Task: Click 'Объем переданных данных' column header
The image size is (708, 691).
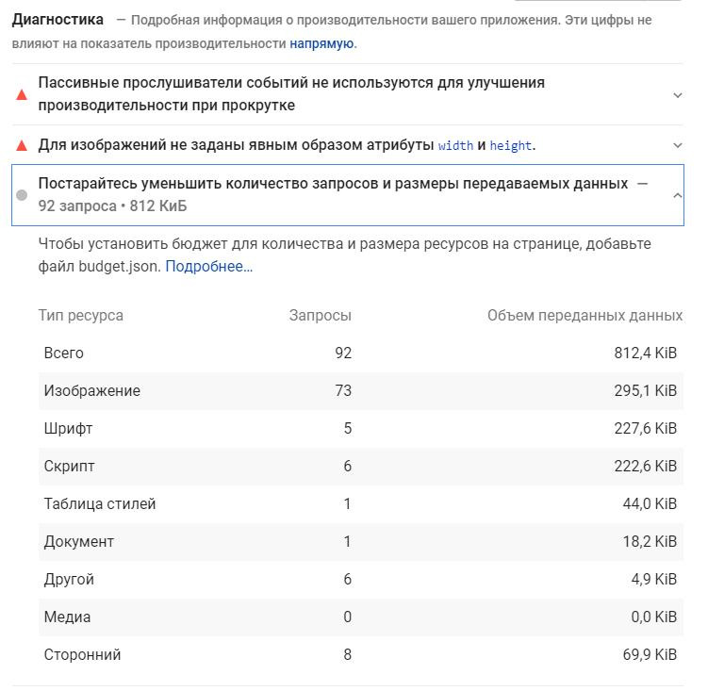Action: point(585,315)
